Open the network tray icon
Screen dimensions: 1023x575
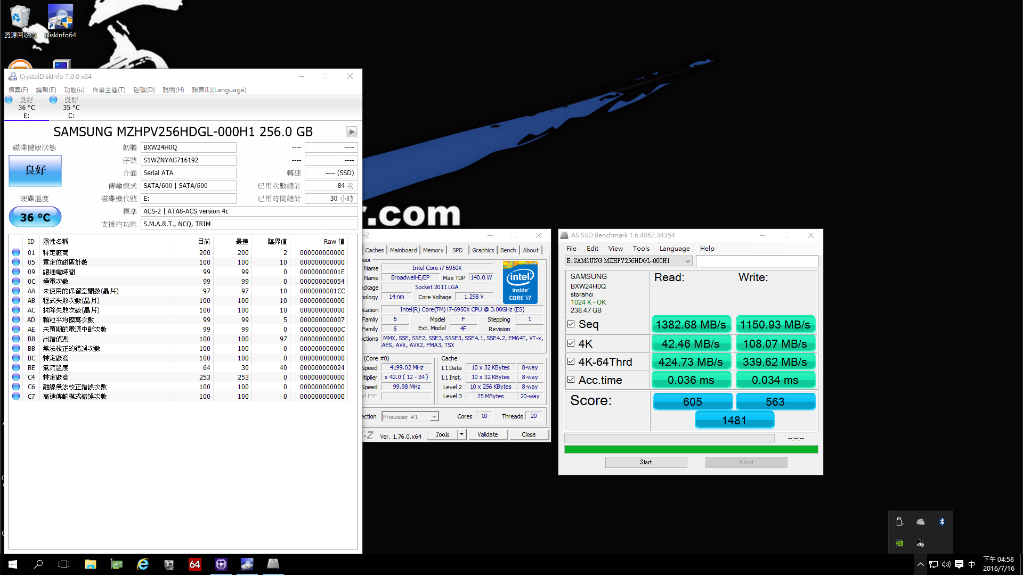pos(933,564)
